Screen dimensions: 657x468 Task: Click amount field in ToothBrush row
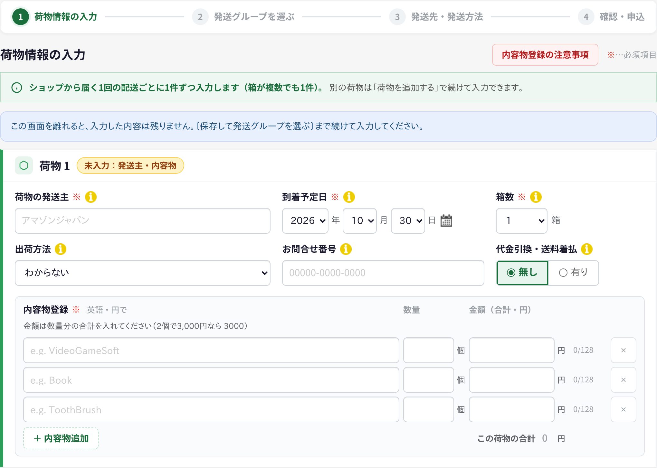tap(511, 409)
